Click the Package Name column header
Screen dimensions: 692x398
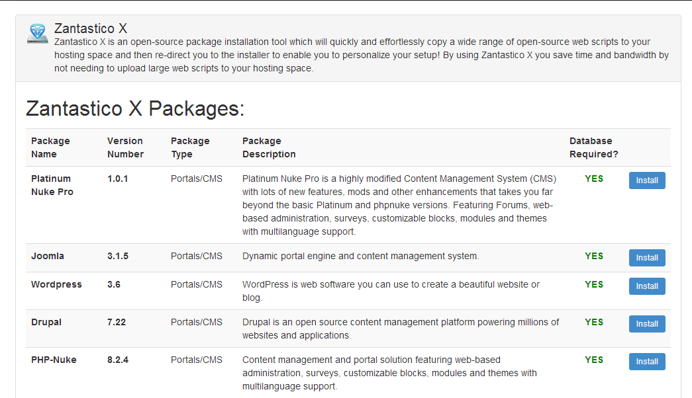[x=50, y=147]
